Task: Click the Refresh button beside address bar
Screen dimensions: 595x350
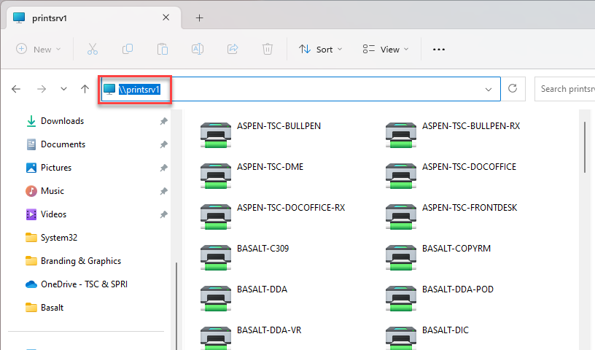Action: pyautogui.click(x=513, y=88)
